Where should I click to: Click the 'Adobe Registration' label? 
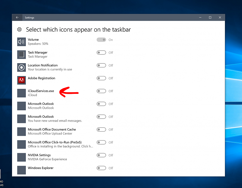pos(41,78)
